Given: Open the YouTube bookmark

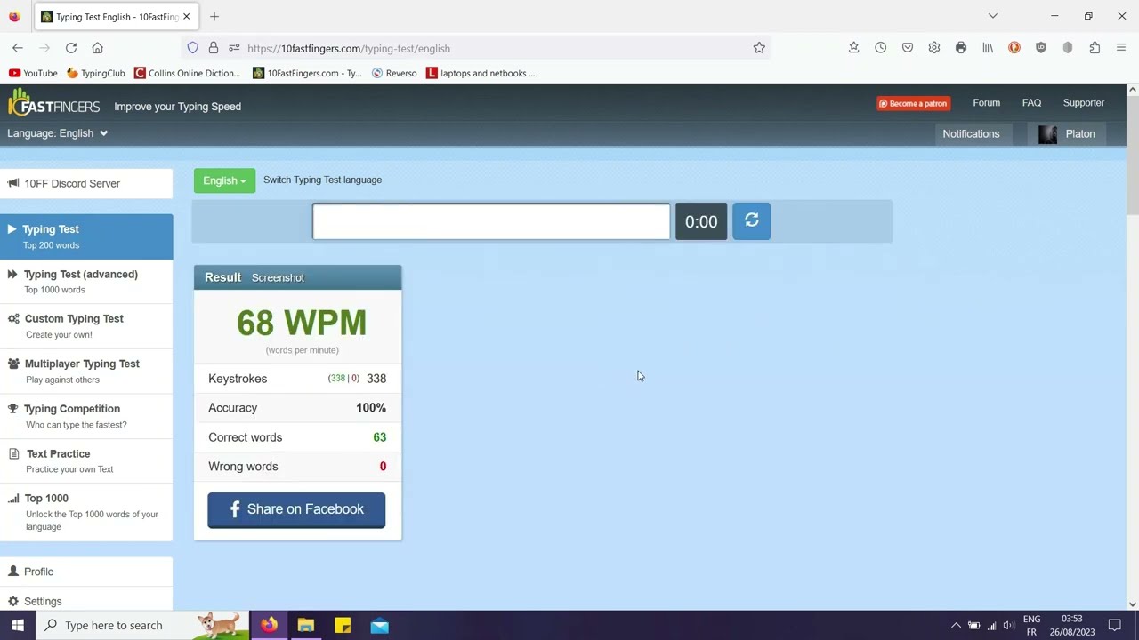Looking at the screenshot, I should [x=33, y=73].
